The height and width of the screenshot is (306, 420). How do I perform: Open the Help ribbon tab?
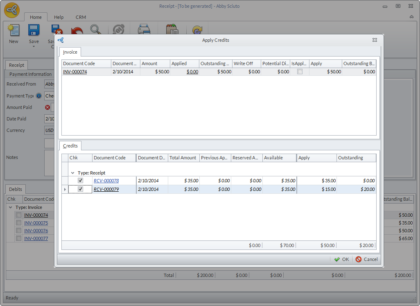pyautogui.click(x=59, y=17)
